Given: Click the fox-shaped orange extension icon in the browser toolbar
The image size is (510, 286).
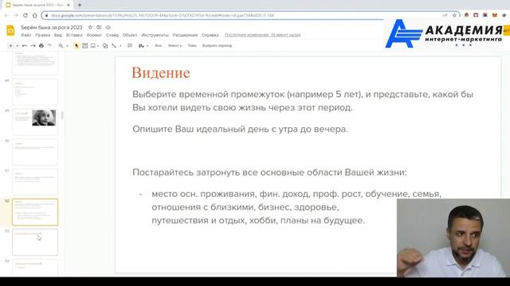Looking at the screenshot, I should (x=494, y=15).
